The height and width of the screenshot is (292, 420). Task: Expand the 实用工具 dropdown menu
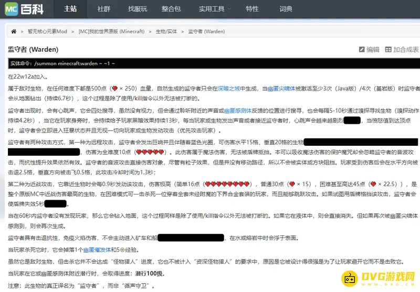tap(215, 9)
